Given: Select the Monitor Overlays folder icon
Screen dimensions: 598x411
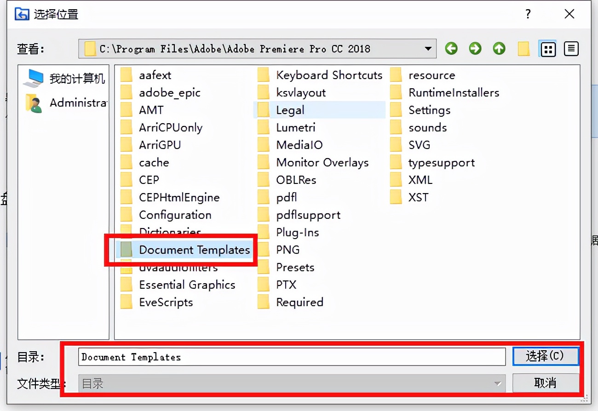Looking at the screenshot, I should pyautogui.click(x=264, y=162).
